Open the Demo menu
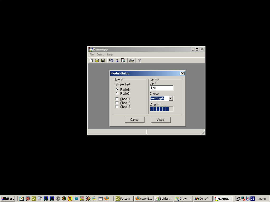Image resolution: width=270 pixels, height=202 pixels. tap(100, 54)
